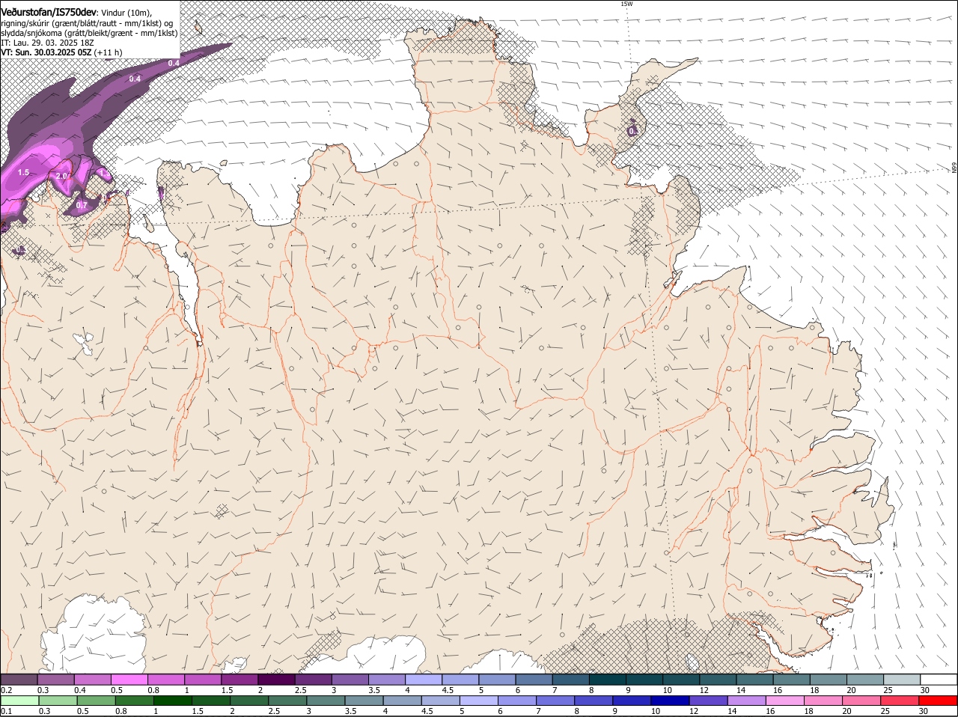Image resolution: width=958 pixels, height=717 pixels.
Task: Click the 0.7 precipitation value on the map
Action: coord(82,204)
